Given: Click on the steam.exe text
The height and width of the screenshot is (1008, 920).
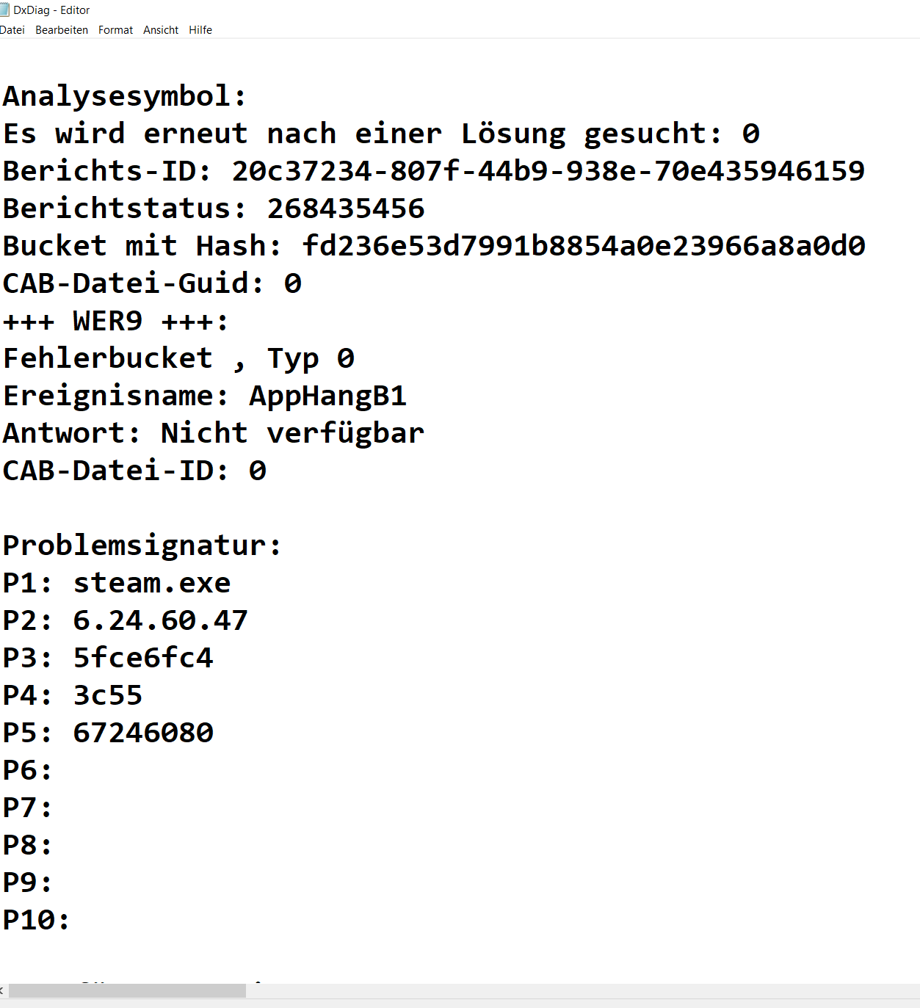Looking at the screenshot, I should (x=152, y=583).
